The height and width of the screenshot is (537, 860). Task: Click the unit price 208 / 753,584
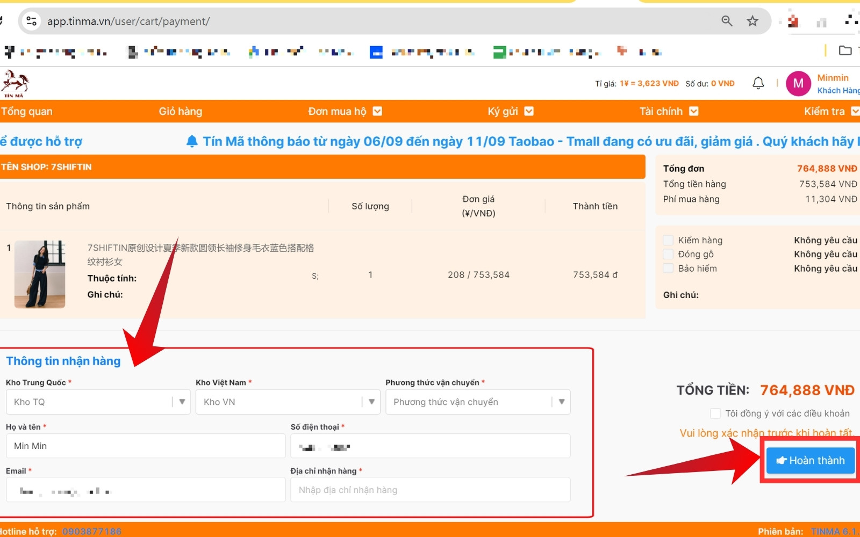click(x=478, y=274)
